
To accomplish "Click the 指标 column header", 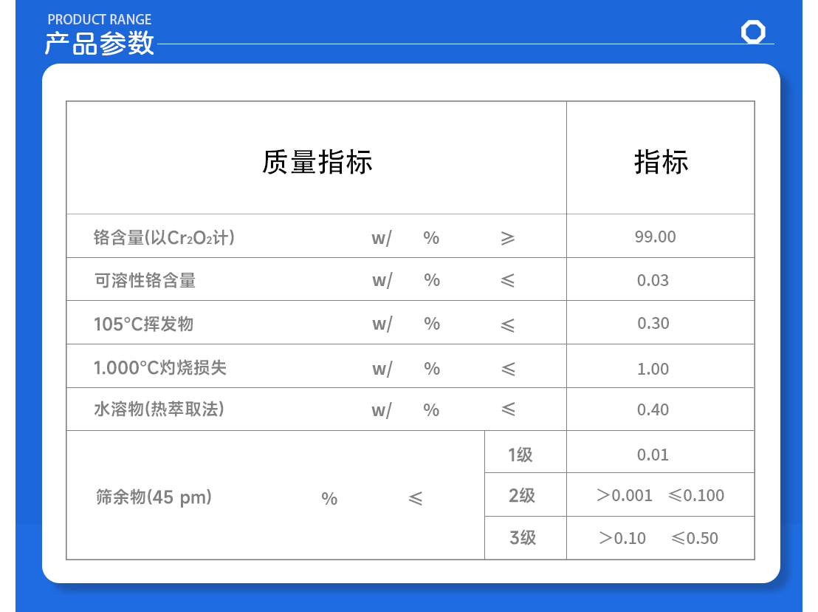I will pos(661,161).
